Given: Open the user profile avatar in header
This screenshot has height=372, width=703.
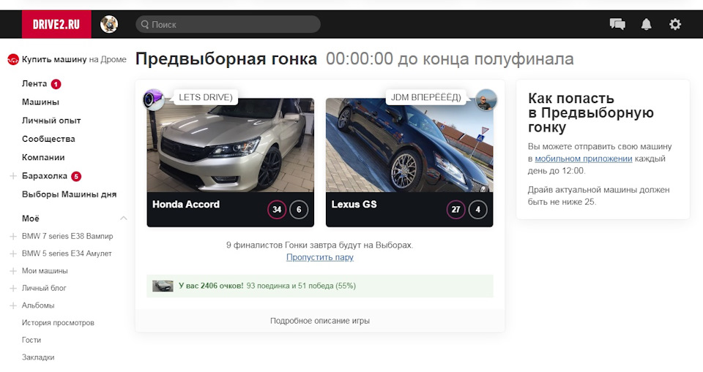Looking at the screenshot, I should (x=109, y=24).
